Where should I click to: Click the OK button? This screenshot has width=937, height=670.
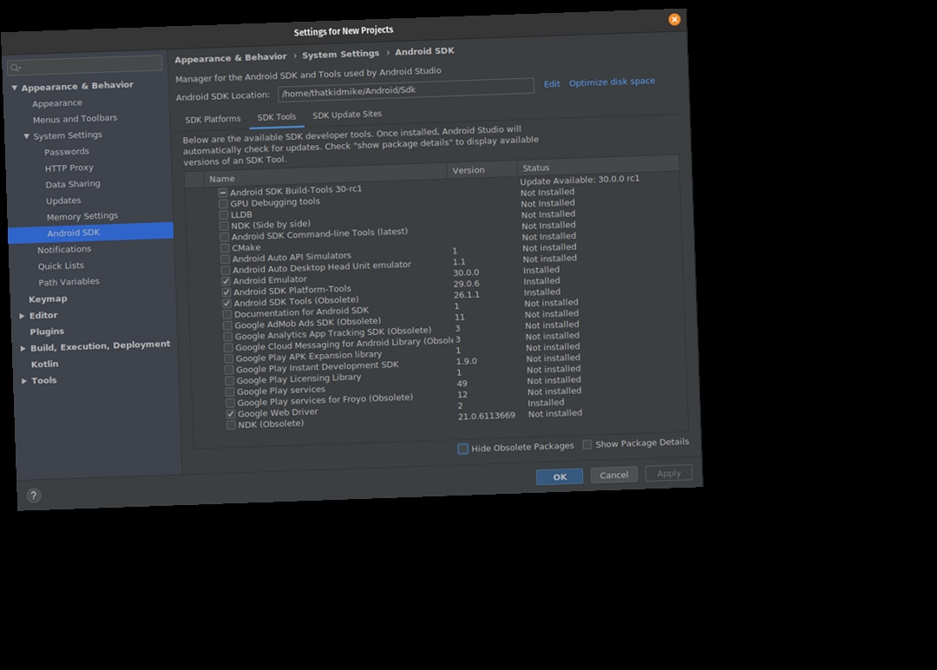(559, 476)
